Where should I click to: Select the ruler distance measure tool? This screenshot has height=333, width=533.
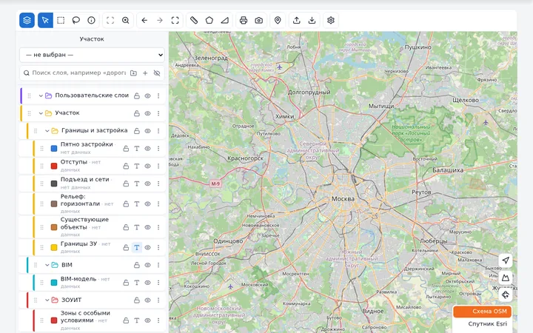coord(194,21)
